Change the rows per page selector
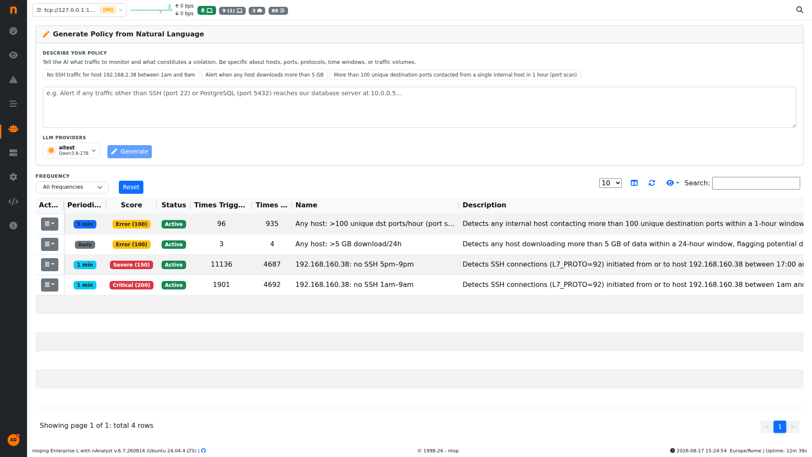 point(610,183)
